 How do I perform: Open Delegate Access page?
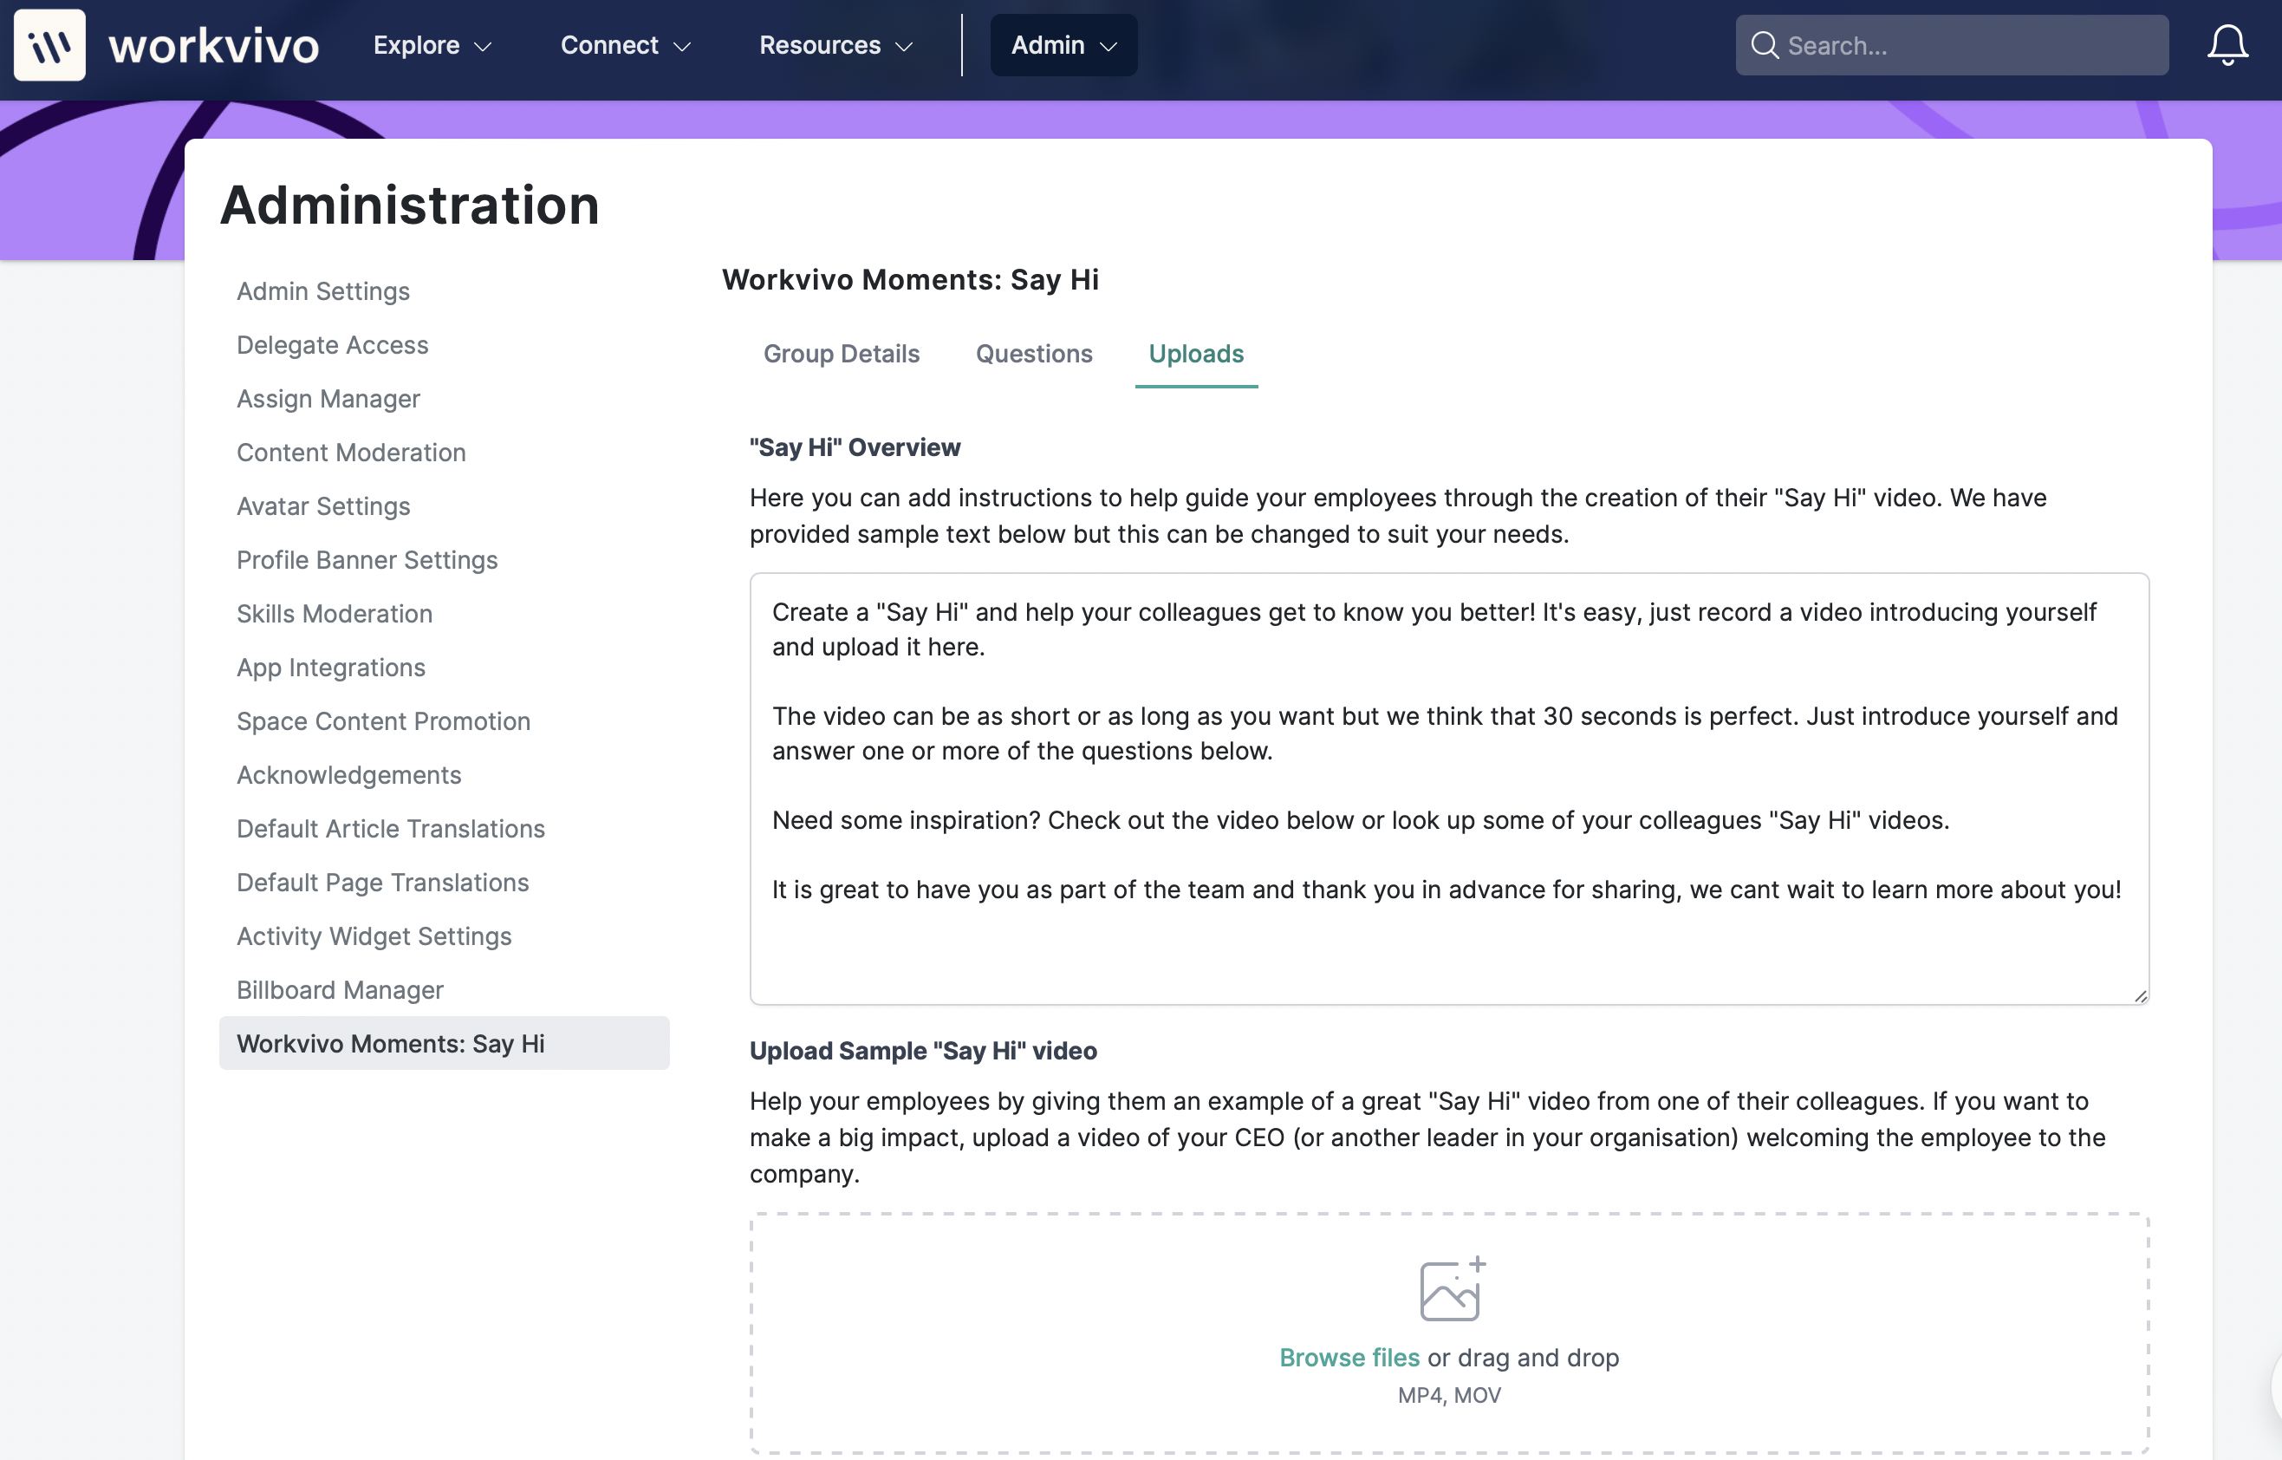[333, 345]
